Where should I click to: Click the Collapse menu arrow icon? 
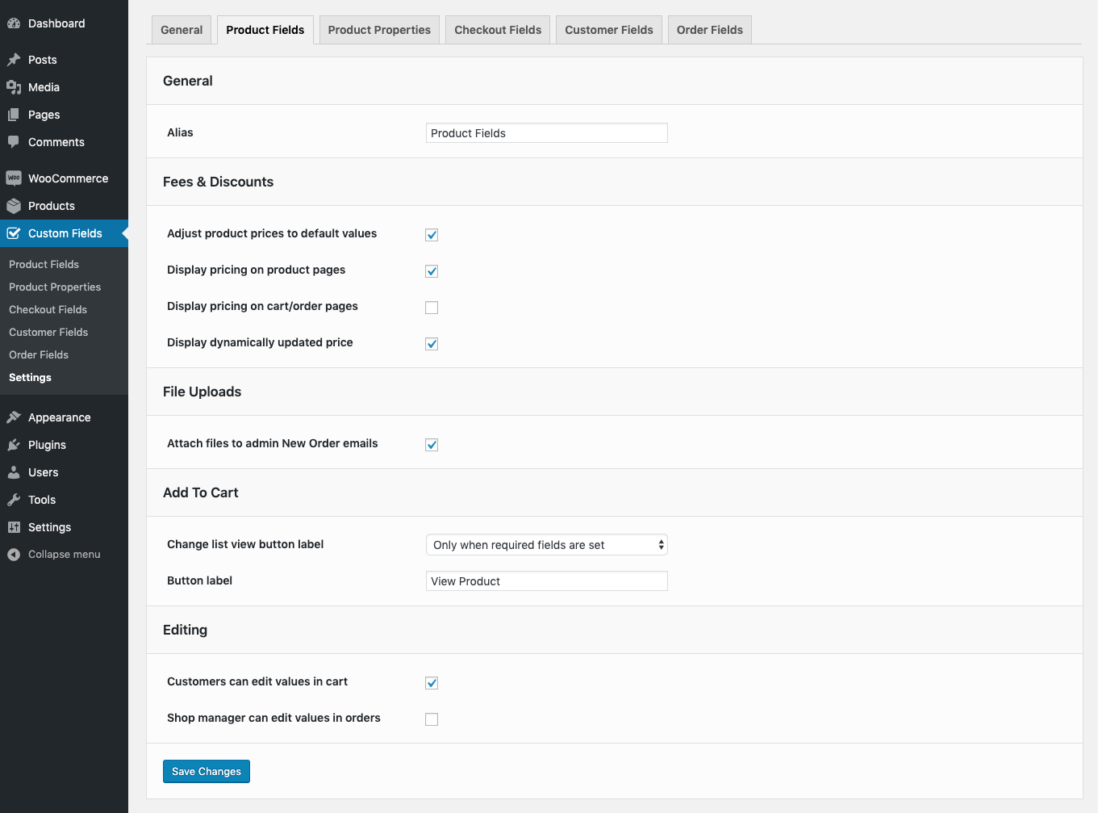pyautogui.click(x=14, y=555)
